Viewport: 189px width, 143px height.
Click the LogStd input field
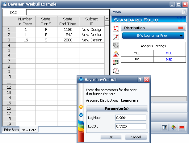131,126
